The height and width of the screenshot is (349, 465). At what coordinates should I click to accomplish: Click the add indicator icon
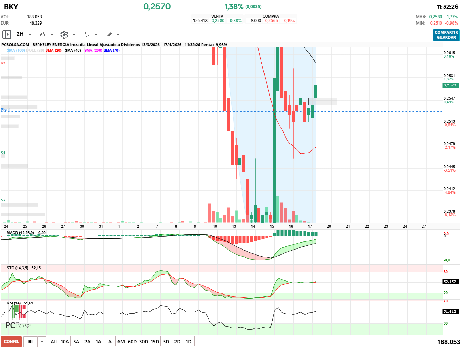tap(87, 34)
